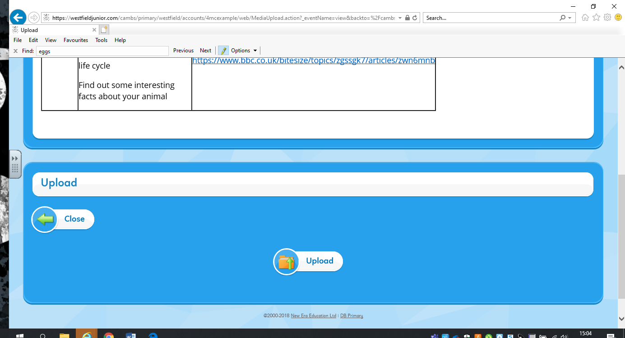This screenshot has height=338, width=625.
Task: Open Chrome from the taskbar
Action: point(108,334)
